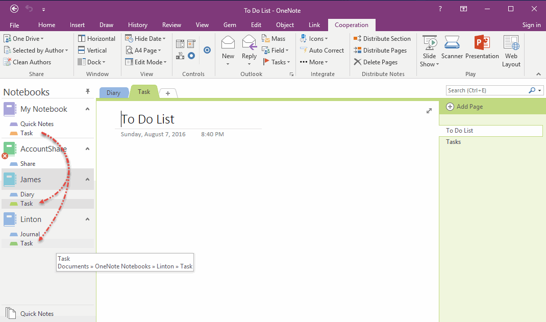This screenshot has height=322, width=546.
Task: Open the Help question mark icon
Action: (x=440, y=9)
